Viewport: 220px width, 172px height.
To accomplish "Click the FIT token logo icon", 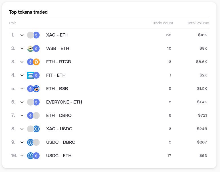I will [30, 75].
